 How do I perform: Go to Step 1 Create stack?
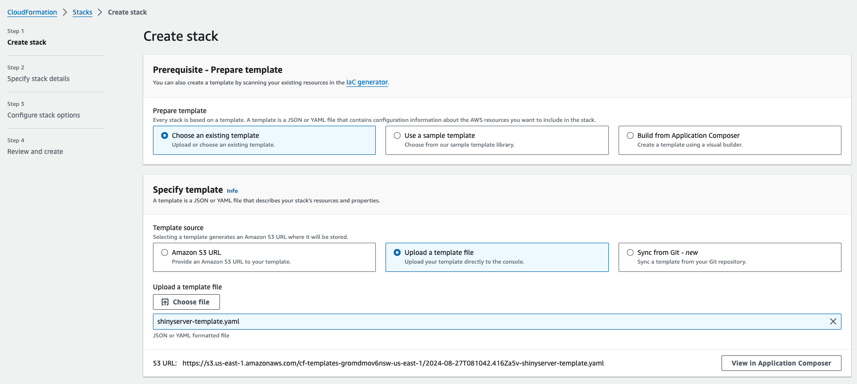[27, 42]
